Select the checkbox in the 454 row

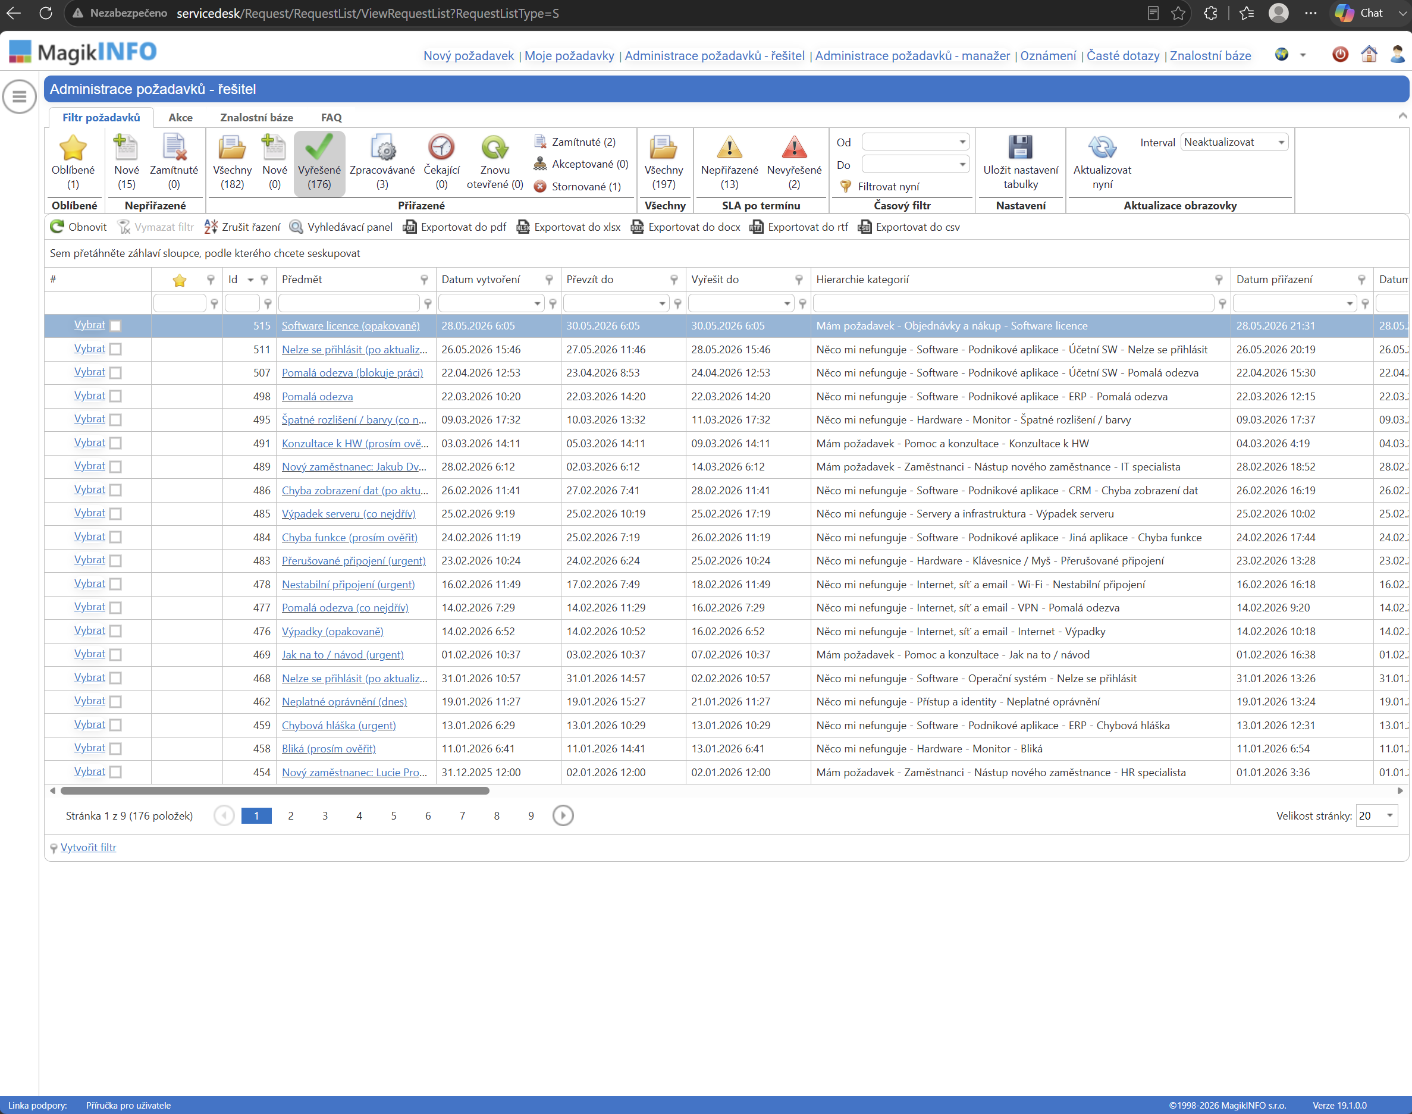[115, 772]
